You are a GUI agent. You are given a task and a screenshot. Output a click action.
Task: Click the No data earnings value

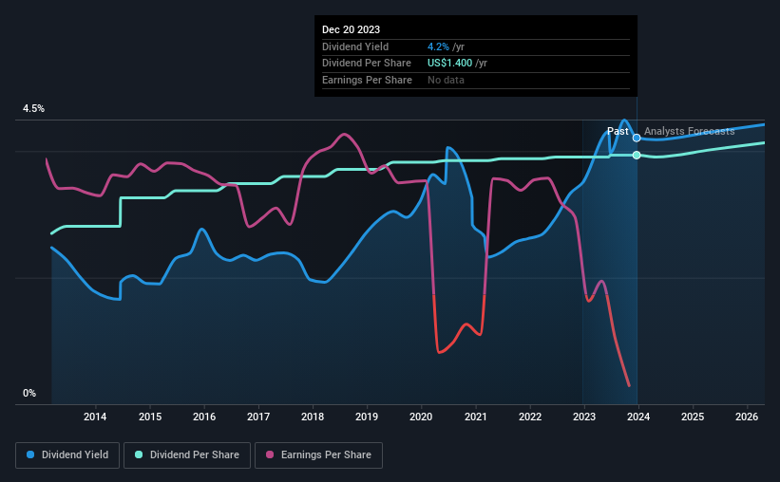click(x=446, y=80)
